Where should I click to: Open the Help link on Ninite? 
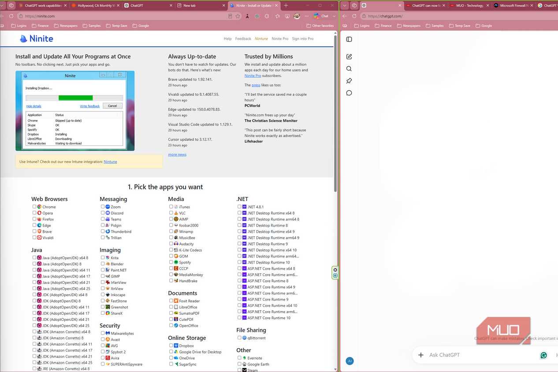tap(227, 39)
